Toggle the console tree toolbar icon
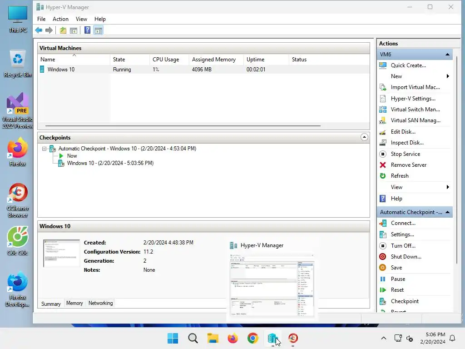465x349 pixels. click(x=74, y=30)
